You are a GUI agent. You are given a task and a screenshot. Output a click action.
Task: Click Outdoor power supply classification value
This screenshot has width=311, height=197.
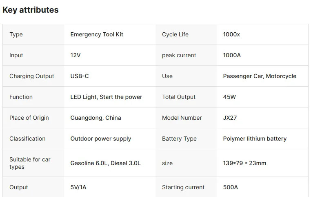click(x=101, y=139)
